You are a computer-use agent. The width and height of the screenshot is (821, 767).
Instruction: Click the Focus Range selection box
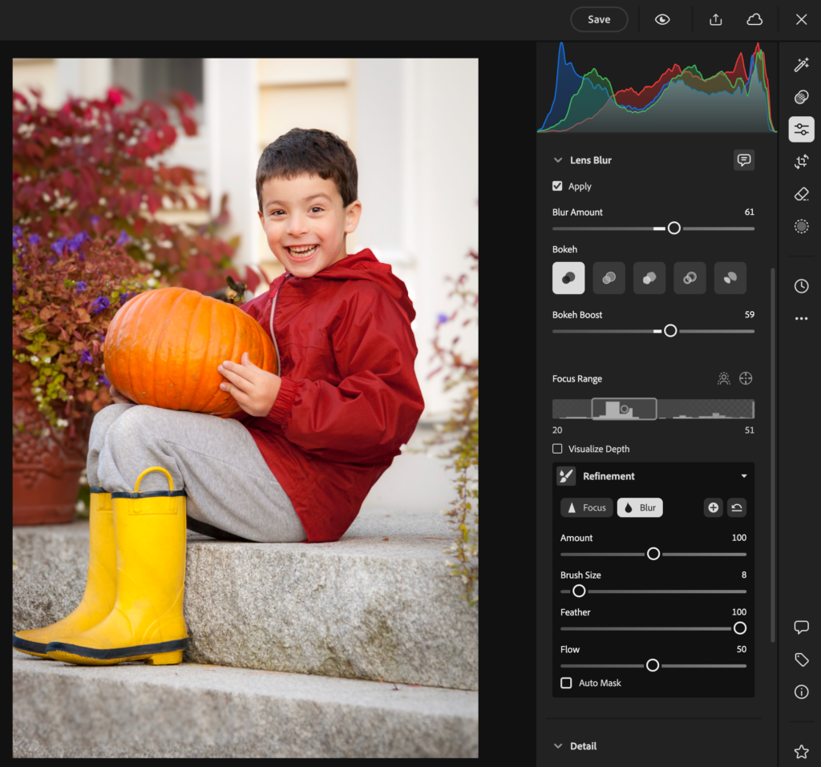[624, 409]
